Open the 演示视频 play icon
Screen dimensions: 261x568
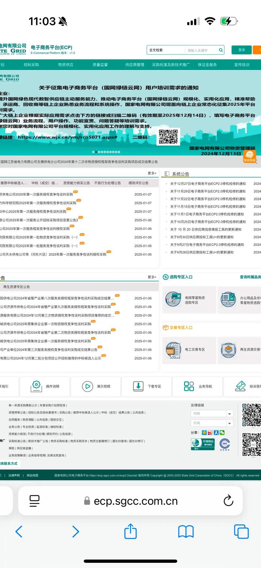(87, 386)
